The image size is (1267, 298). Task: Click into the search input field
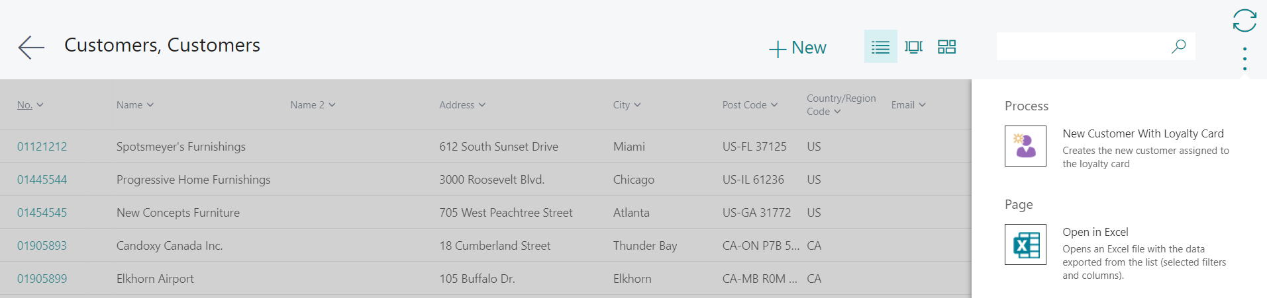[x=1082, y=46]
